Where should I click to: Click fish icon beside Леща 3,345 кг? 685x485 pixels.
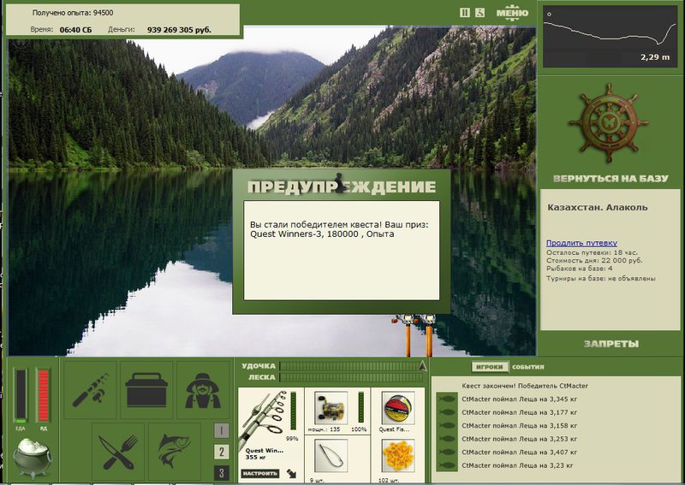point(446,399)
